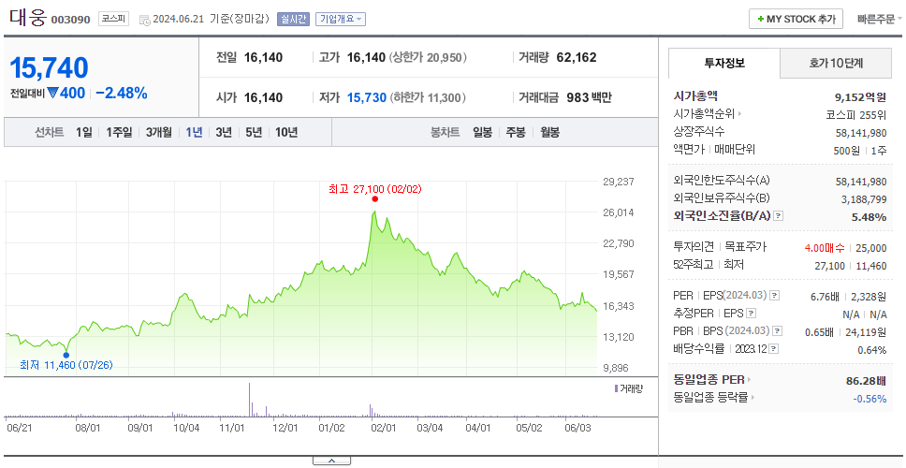Expand 동일업종 PER arrow link
906x468 pixels.
tap(712, 380)
